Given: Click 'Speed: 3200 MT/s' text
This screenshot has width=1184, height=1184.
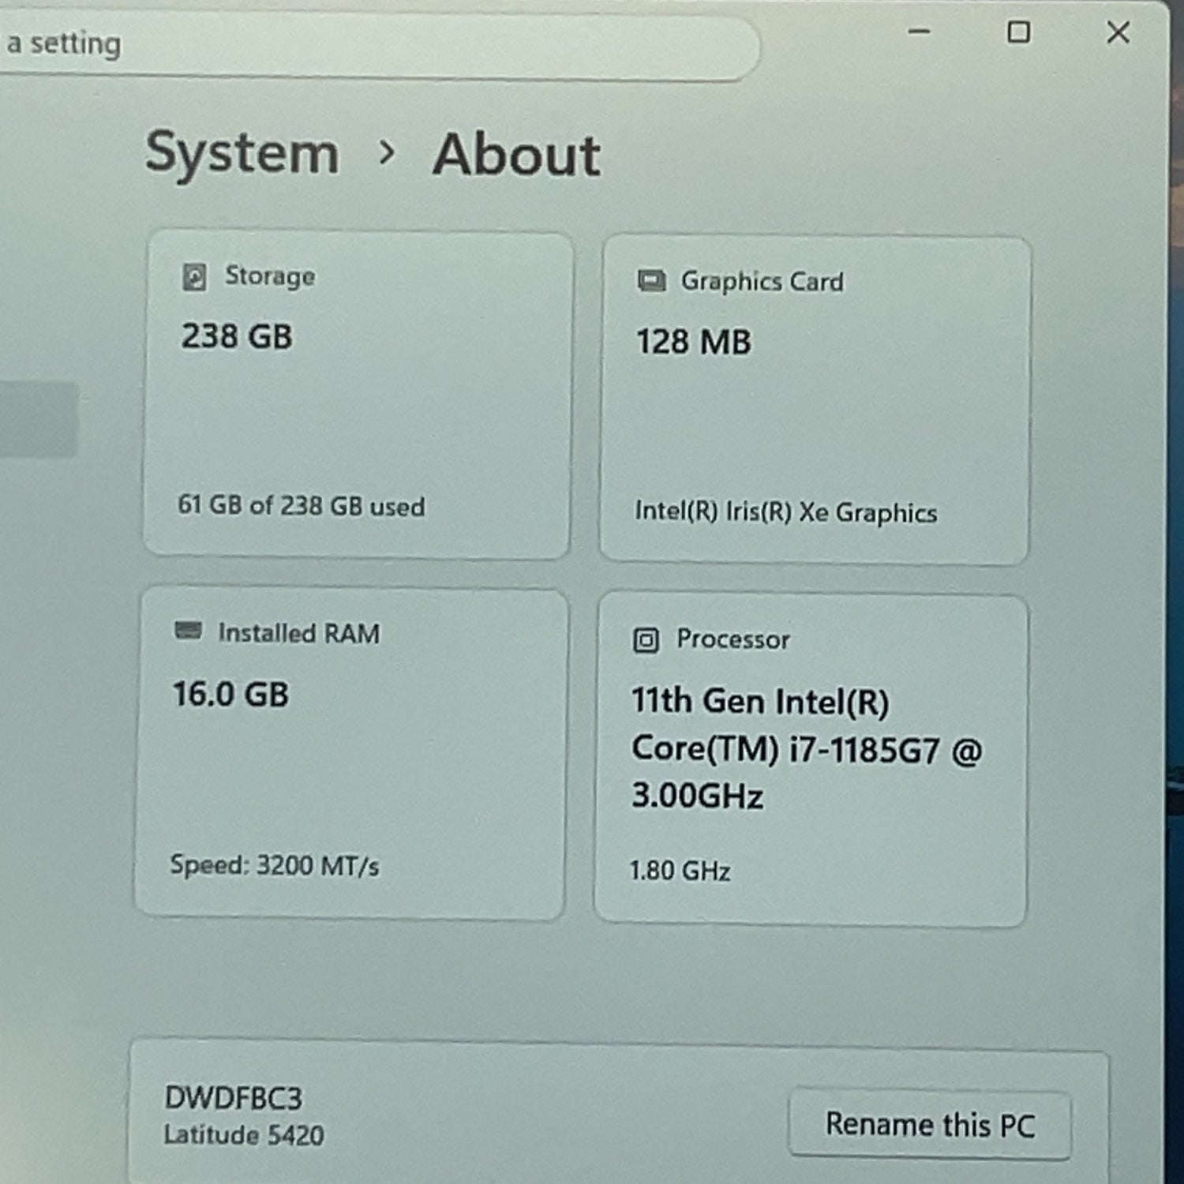Looking at the screenshot, I should tap(275, 866).
